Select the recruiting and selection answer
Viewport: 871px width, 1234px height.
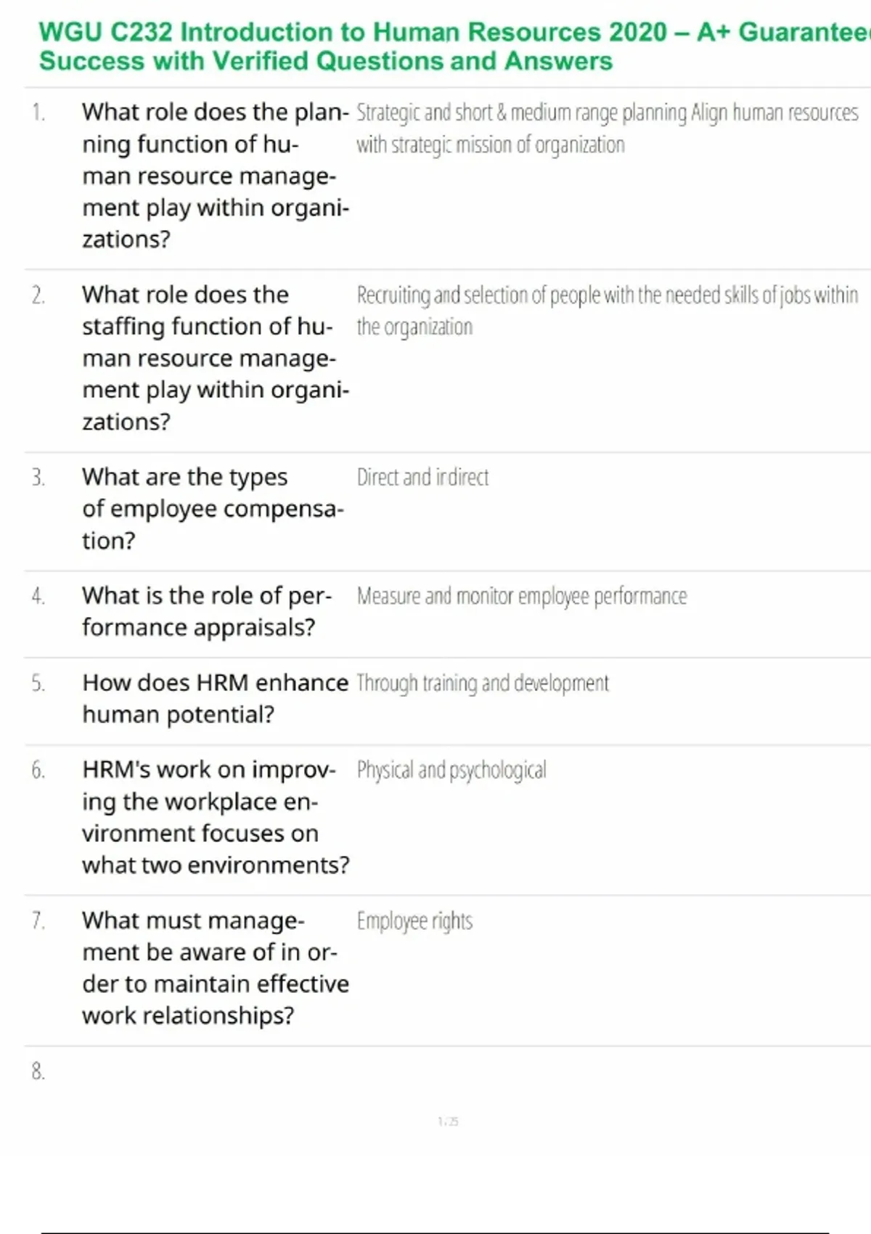[x=607, y=311]
